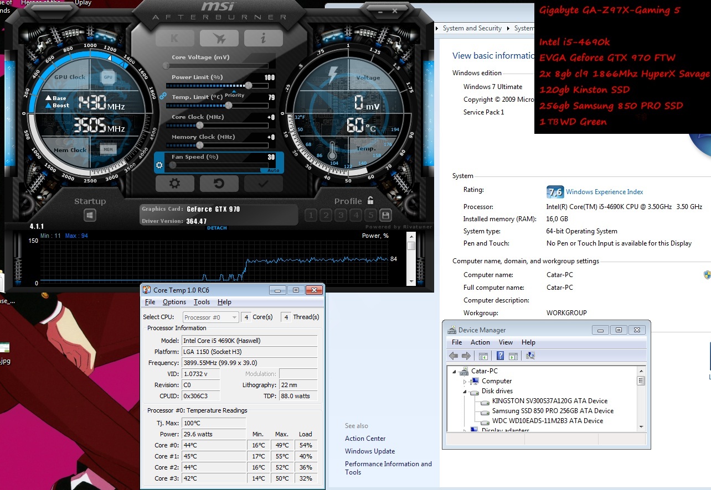Click the Power Limit slider handle
Viewport: 711px width, 490px height.
[249, 85]
